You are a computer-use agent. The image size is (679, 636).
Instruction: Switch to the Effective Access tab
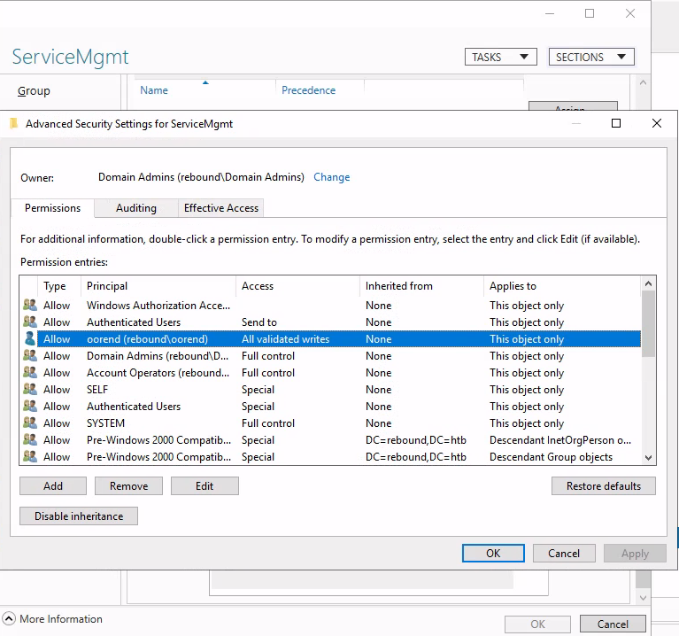(220, 208)
